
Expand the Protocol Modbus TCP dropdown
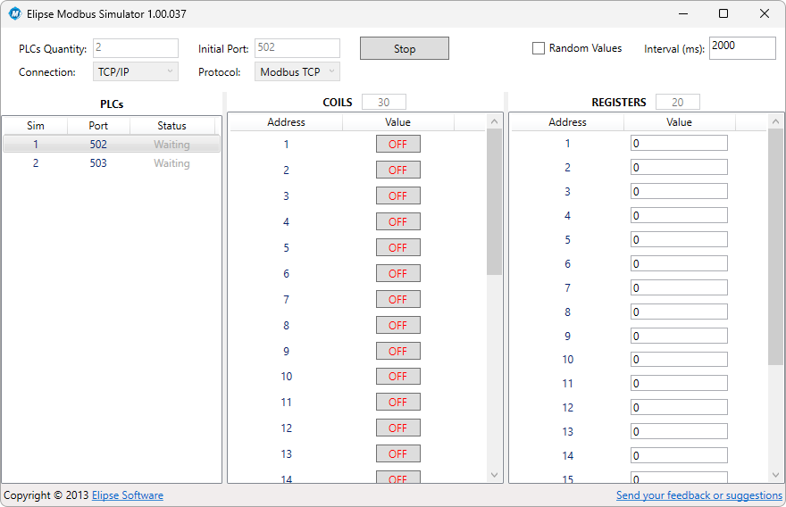click(297, 72)
